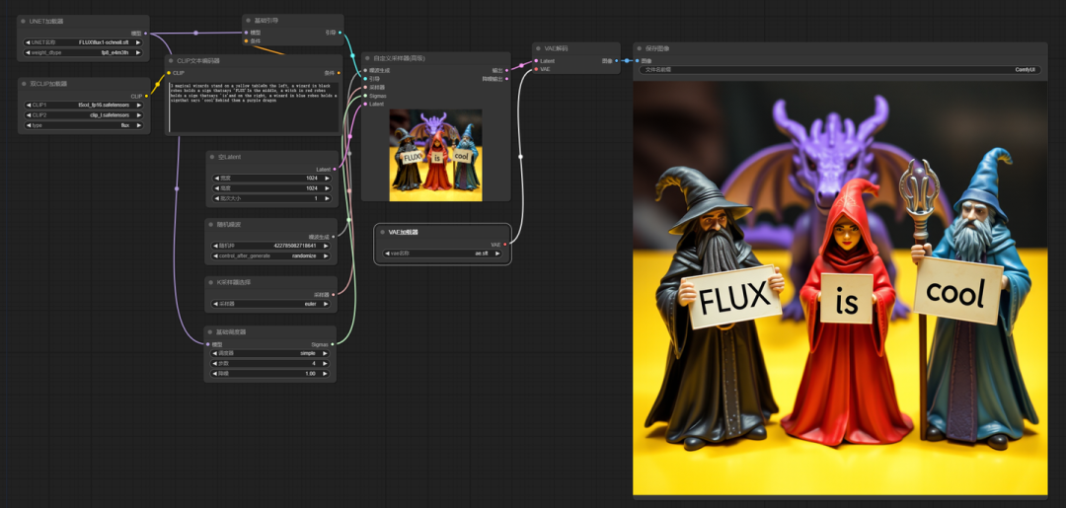1066x508 pixels.
Task: Increase 批次大小 value with its right arrow
Action: tap(327, 198)
